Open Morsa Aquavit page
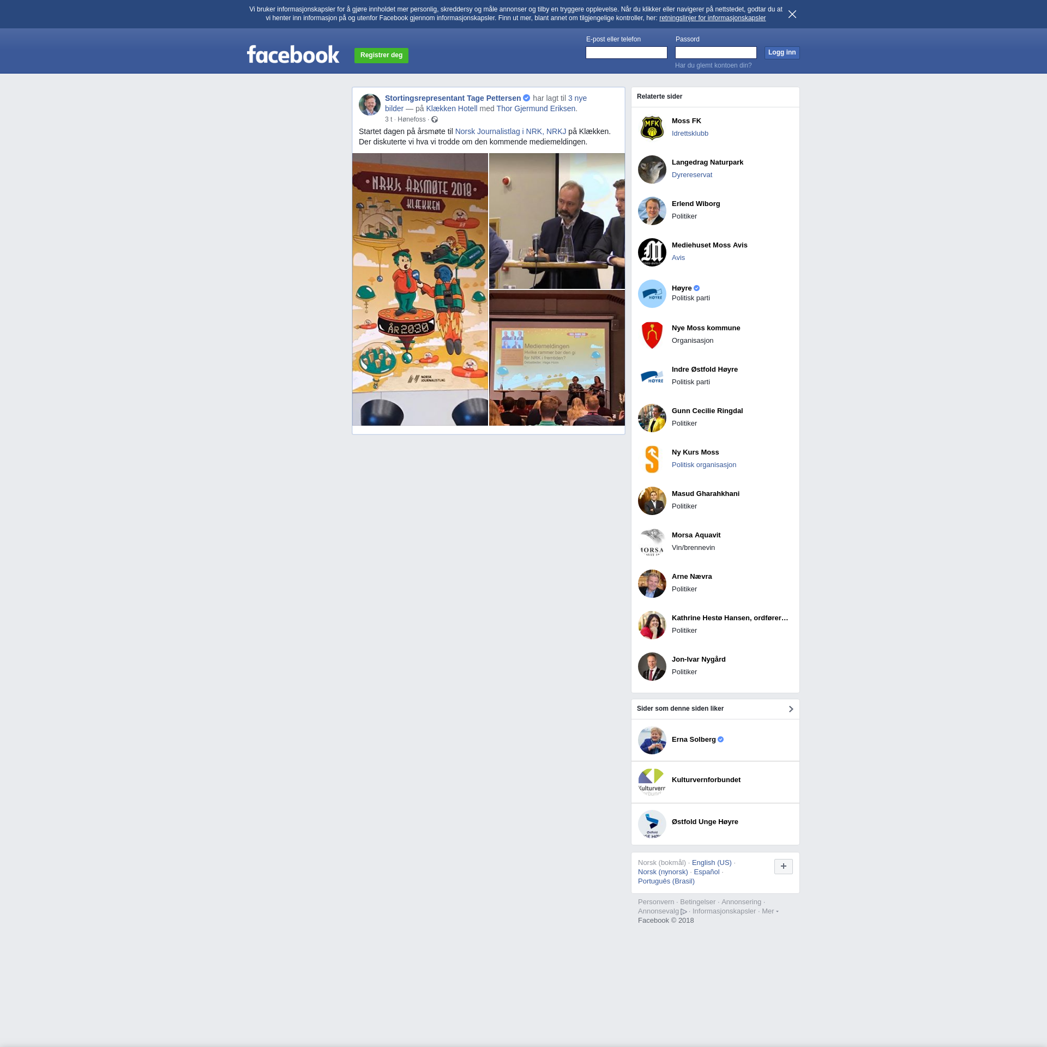1047x1047 pixels. 696,535
